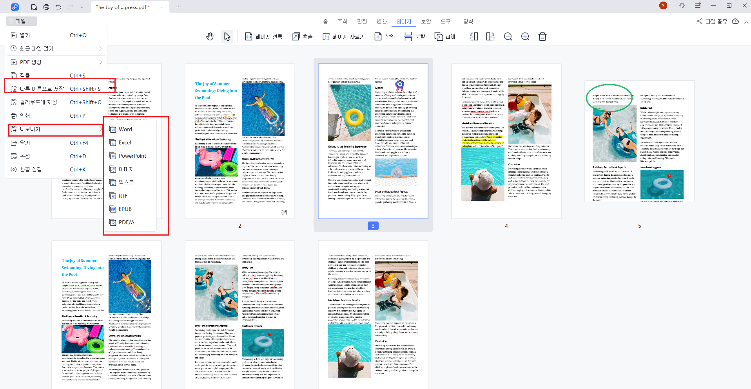Select the thumbnail of page 4
751x389 pixels.
(506, 141)
